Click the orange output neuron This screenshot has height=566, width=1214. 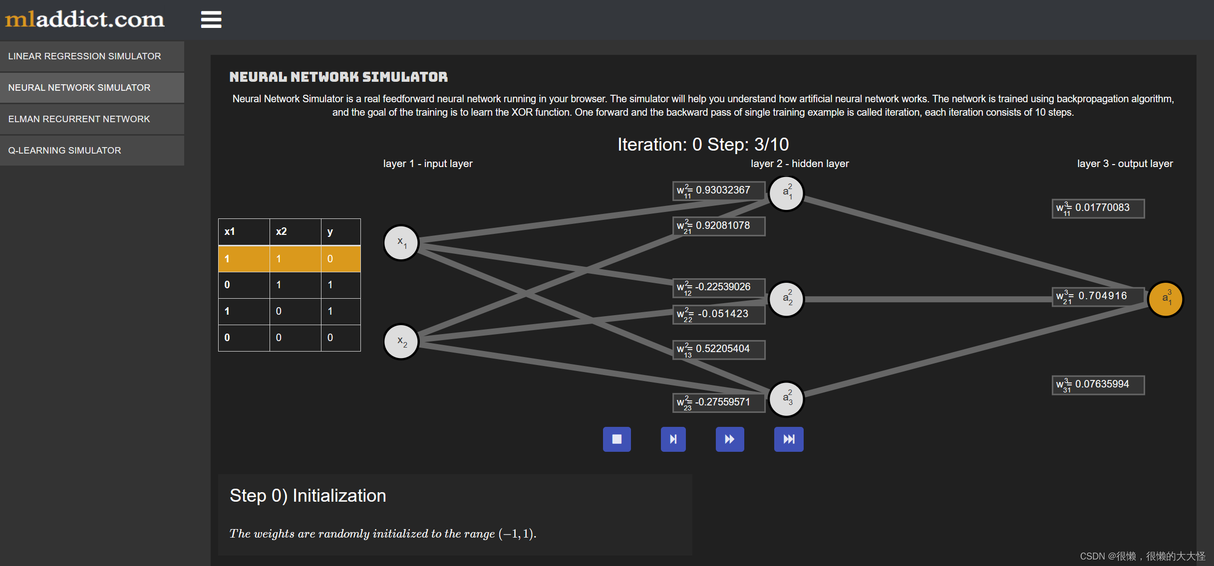point(1165,299)
